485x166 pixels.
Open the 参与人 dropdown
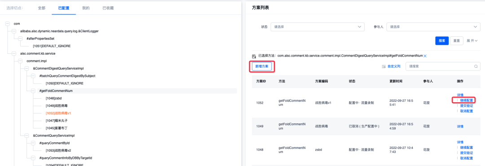coord(433,27)
